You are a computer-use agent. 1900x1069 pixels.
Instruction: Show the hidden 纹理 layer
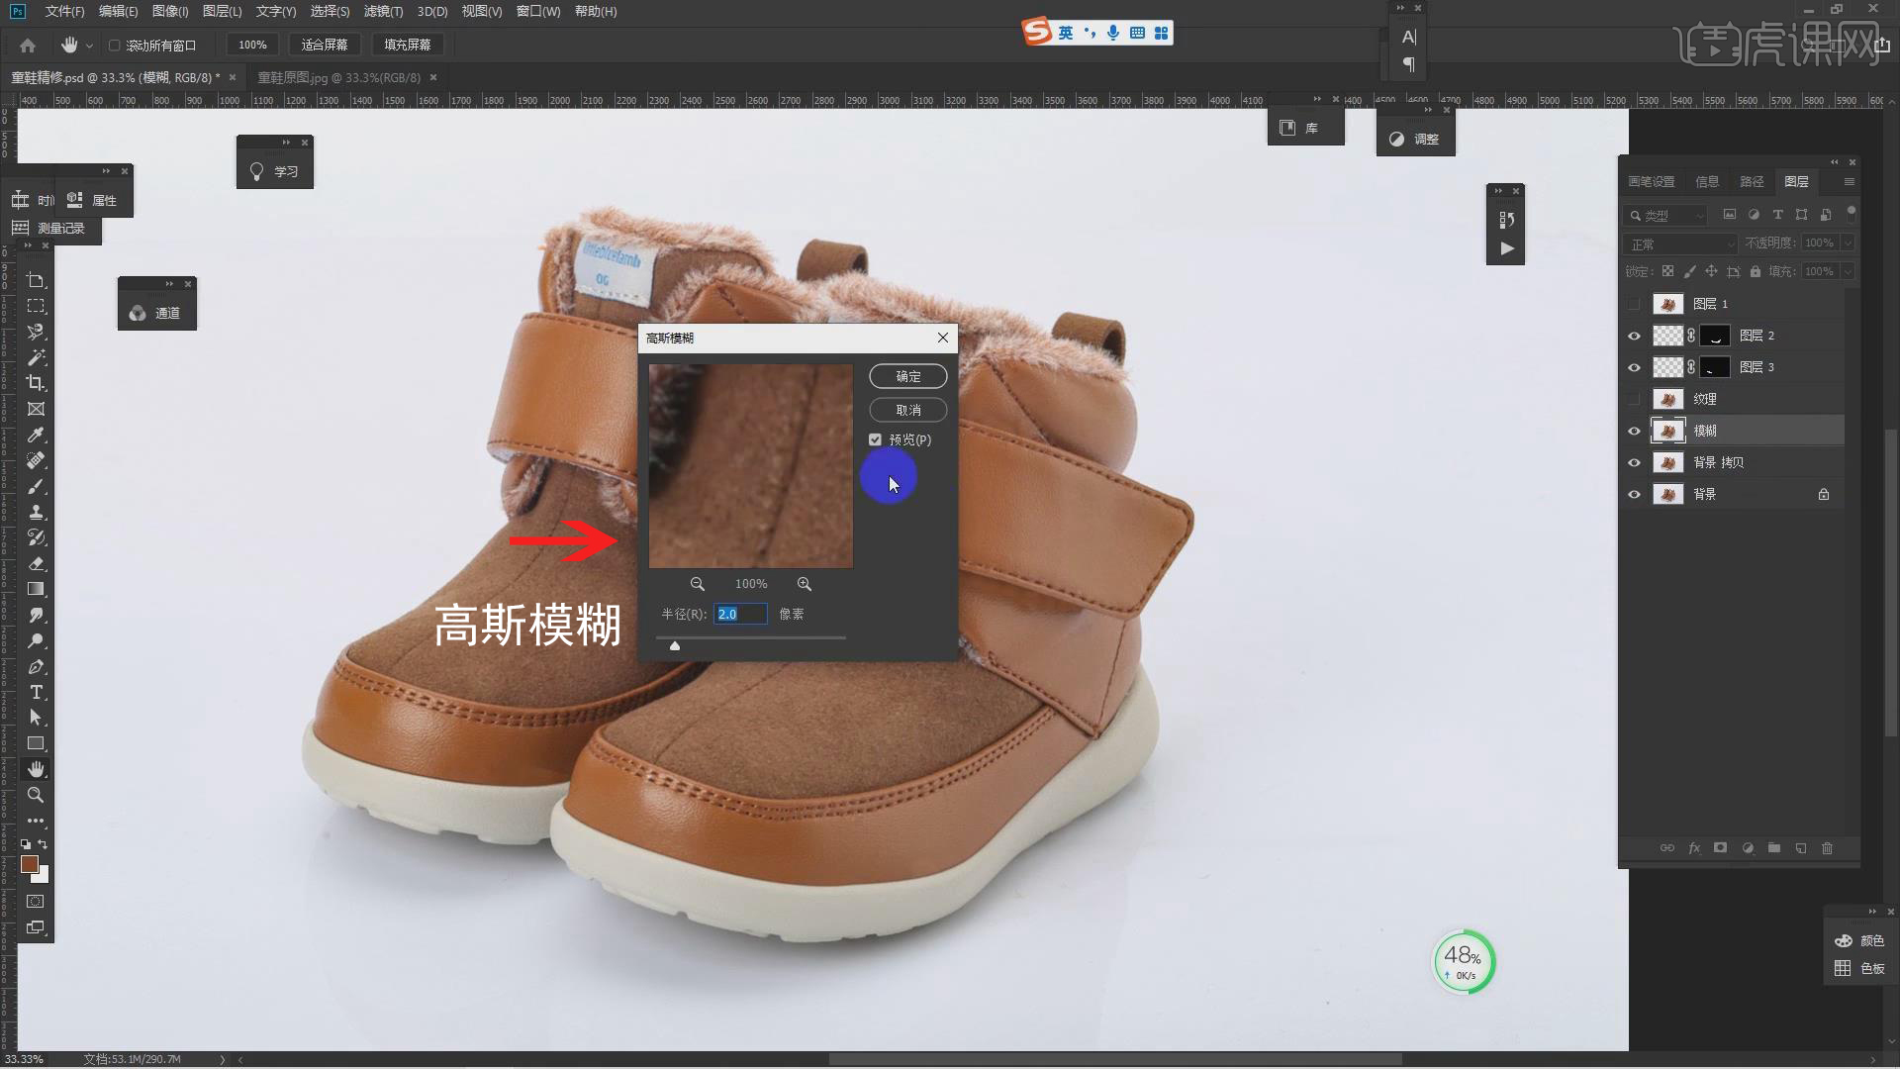coord(1634,399)
